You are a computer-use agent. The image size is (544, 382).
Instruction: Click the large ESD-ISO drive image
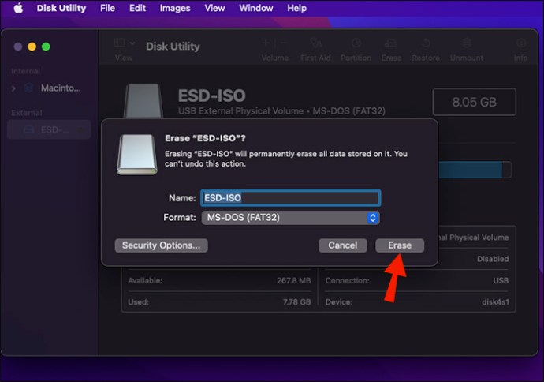143,101
